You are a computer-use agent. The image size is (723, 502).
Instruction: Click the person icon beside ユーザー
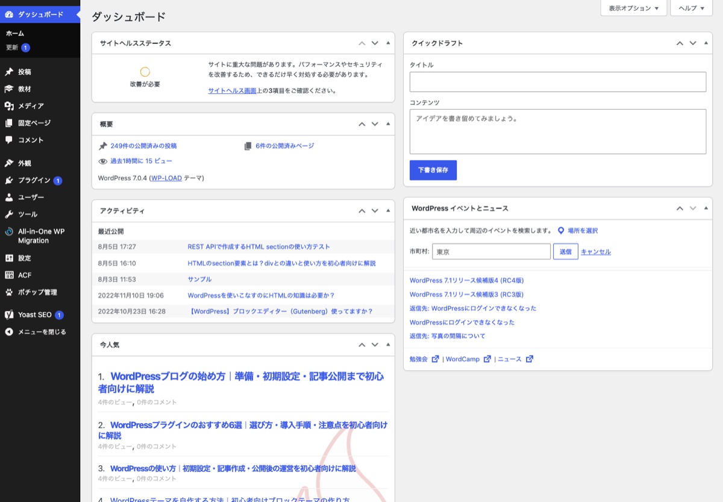tap(9, 197)
